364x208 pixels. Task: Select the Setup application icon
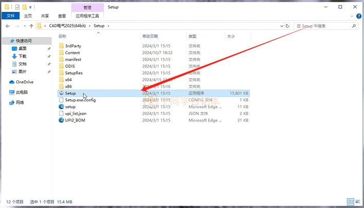point(61,93)
